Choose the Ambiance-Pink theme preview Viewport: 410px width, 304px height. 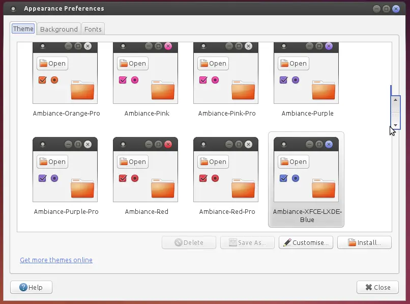[x=145, y=73]
